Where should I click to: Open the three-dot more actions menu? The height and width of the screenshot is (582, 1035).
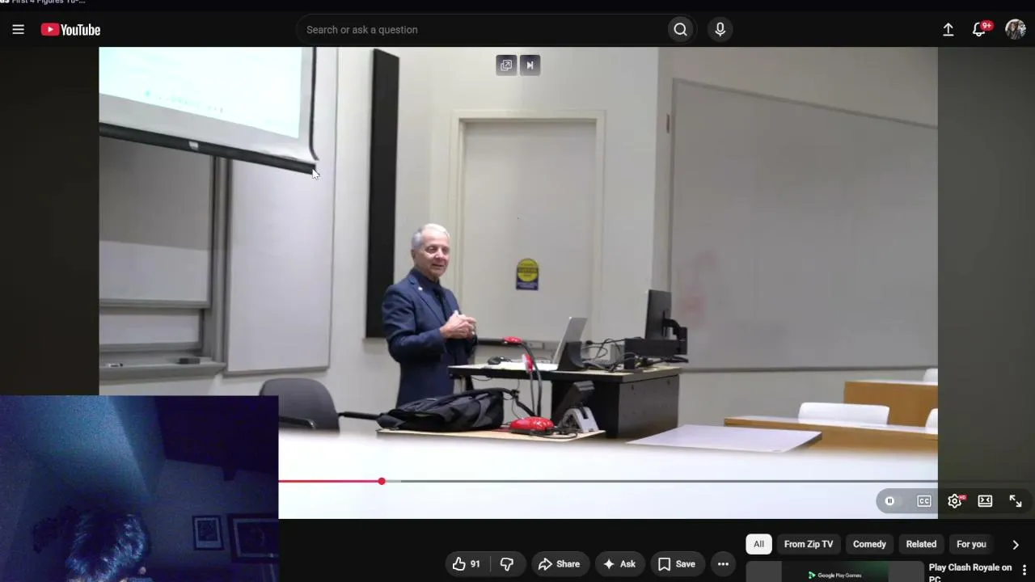pyautogui.click(x=723, y=564)
